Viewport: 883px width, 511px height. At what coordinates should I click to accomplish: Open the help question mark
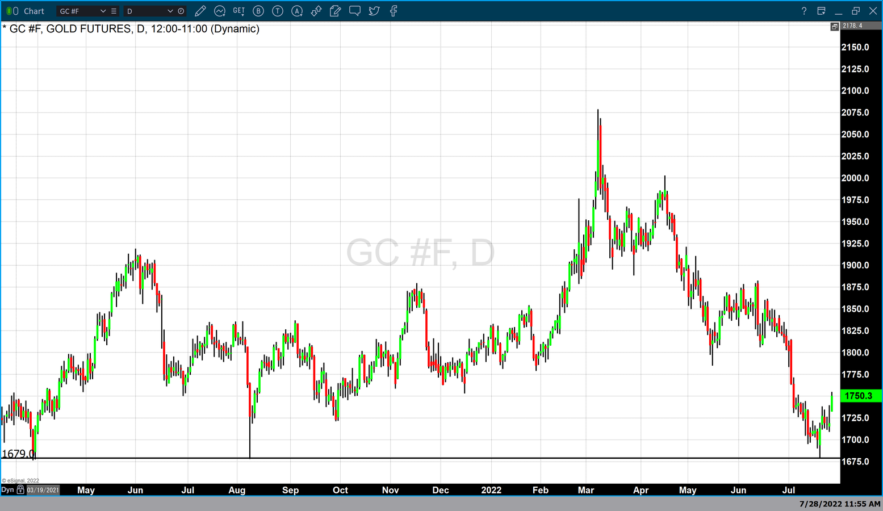(x=804, y=11)
